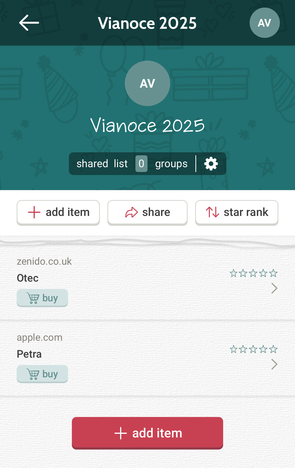
Task: Open the shared list option
Action: click(102, 164)
